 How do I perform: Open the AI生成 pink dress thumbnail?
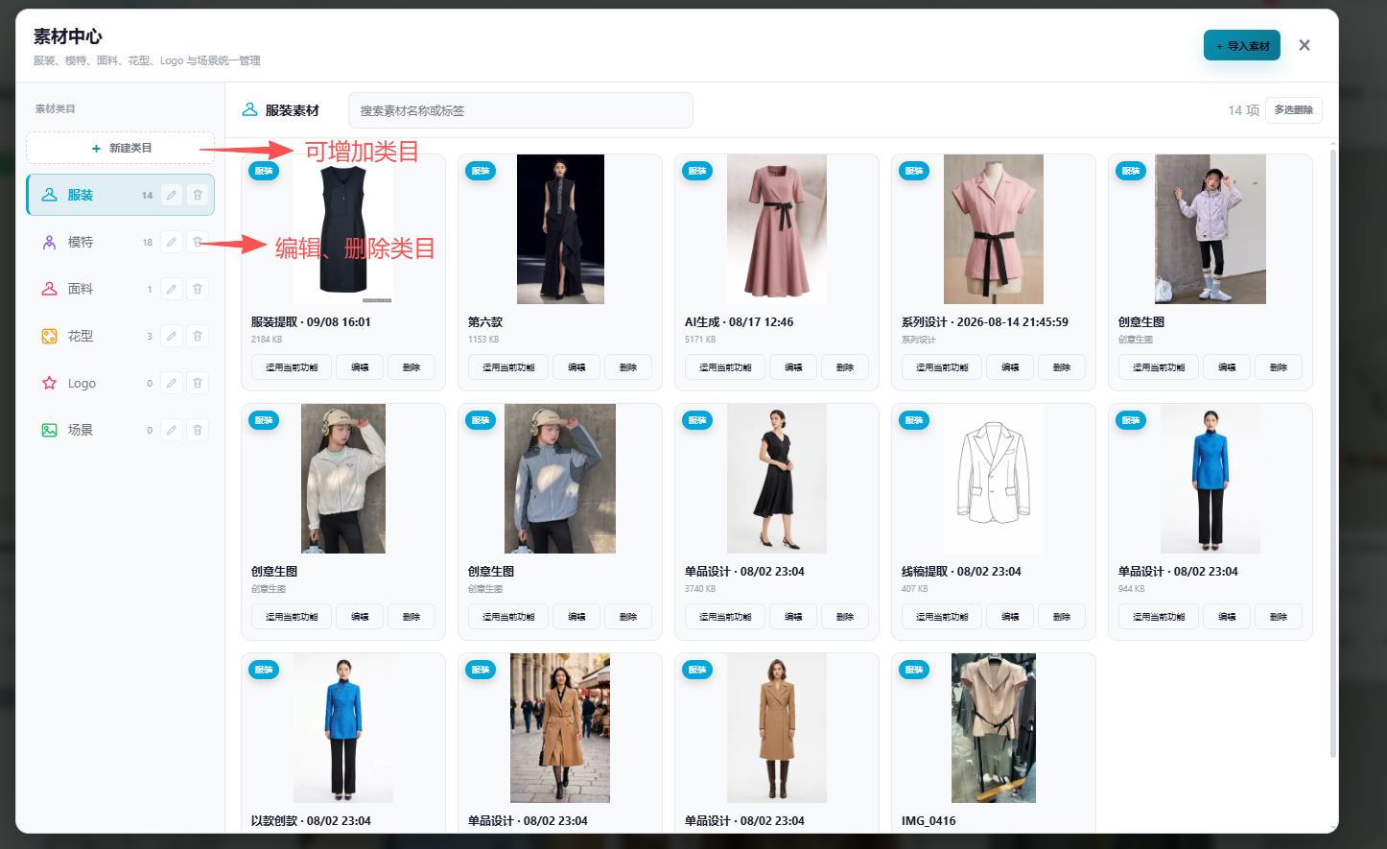click(x=777, y=229)
